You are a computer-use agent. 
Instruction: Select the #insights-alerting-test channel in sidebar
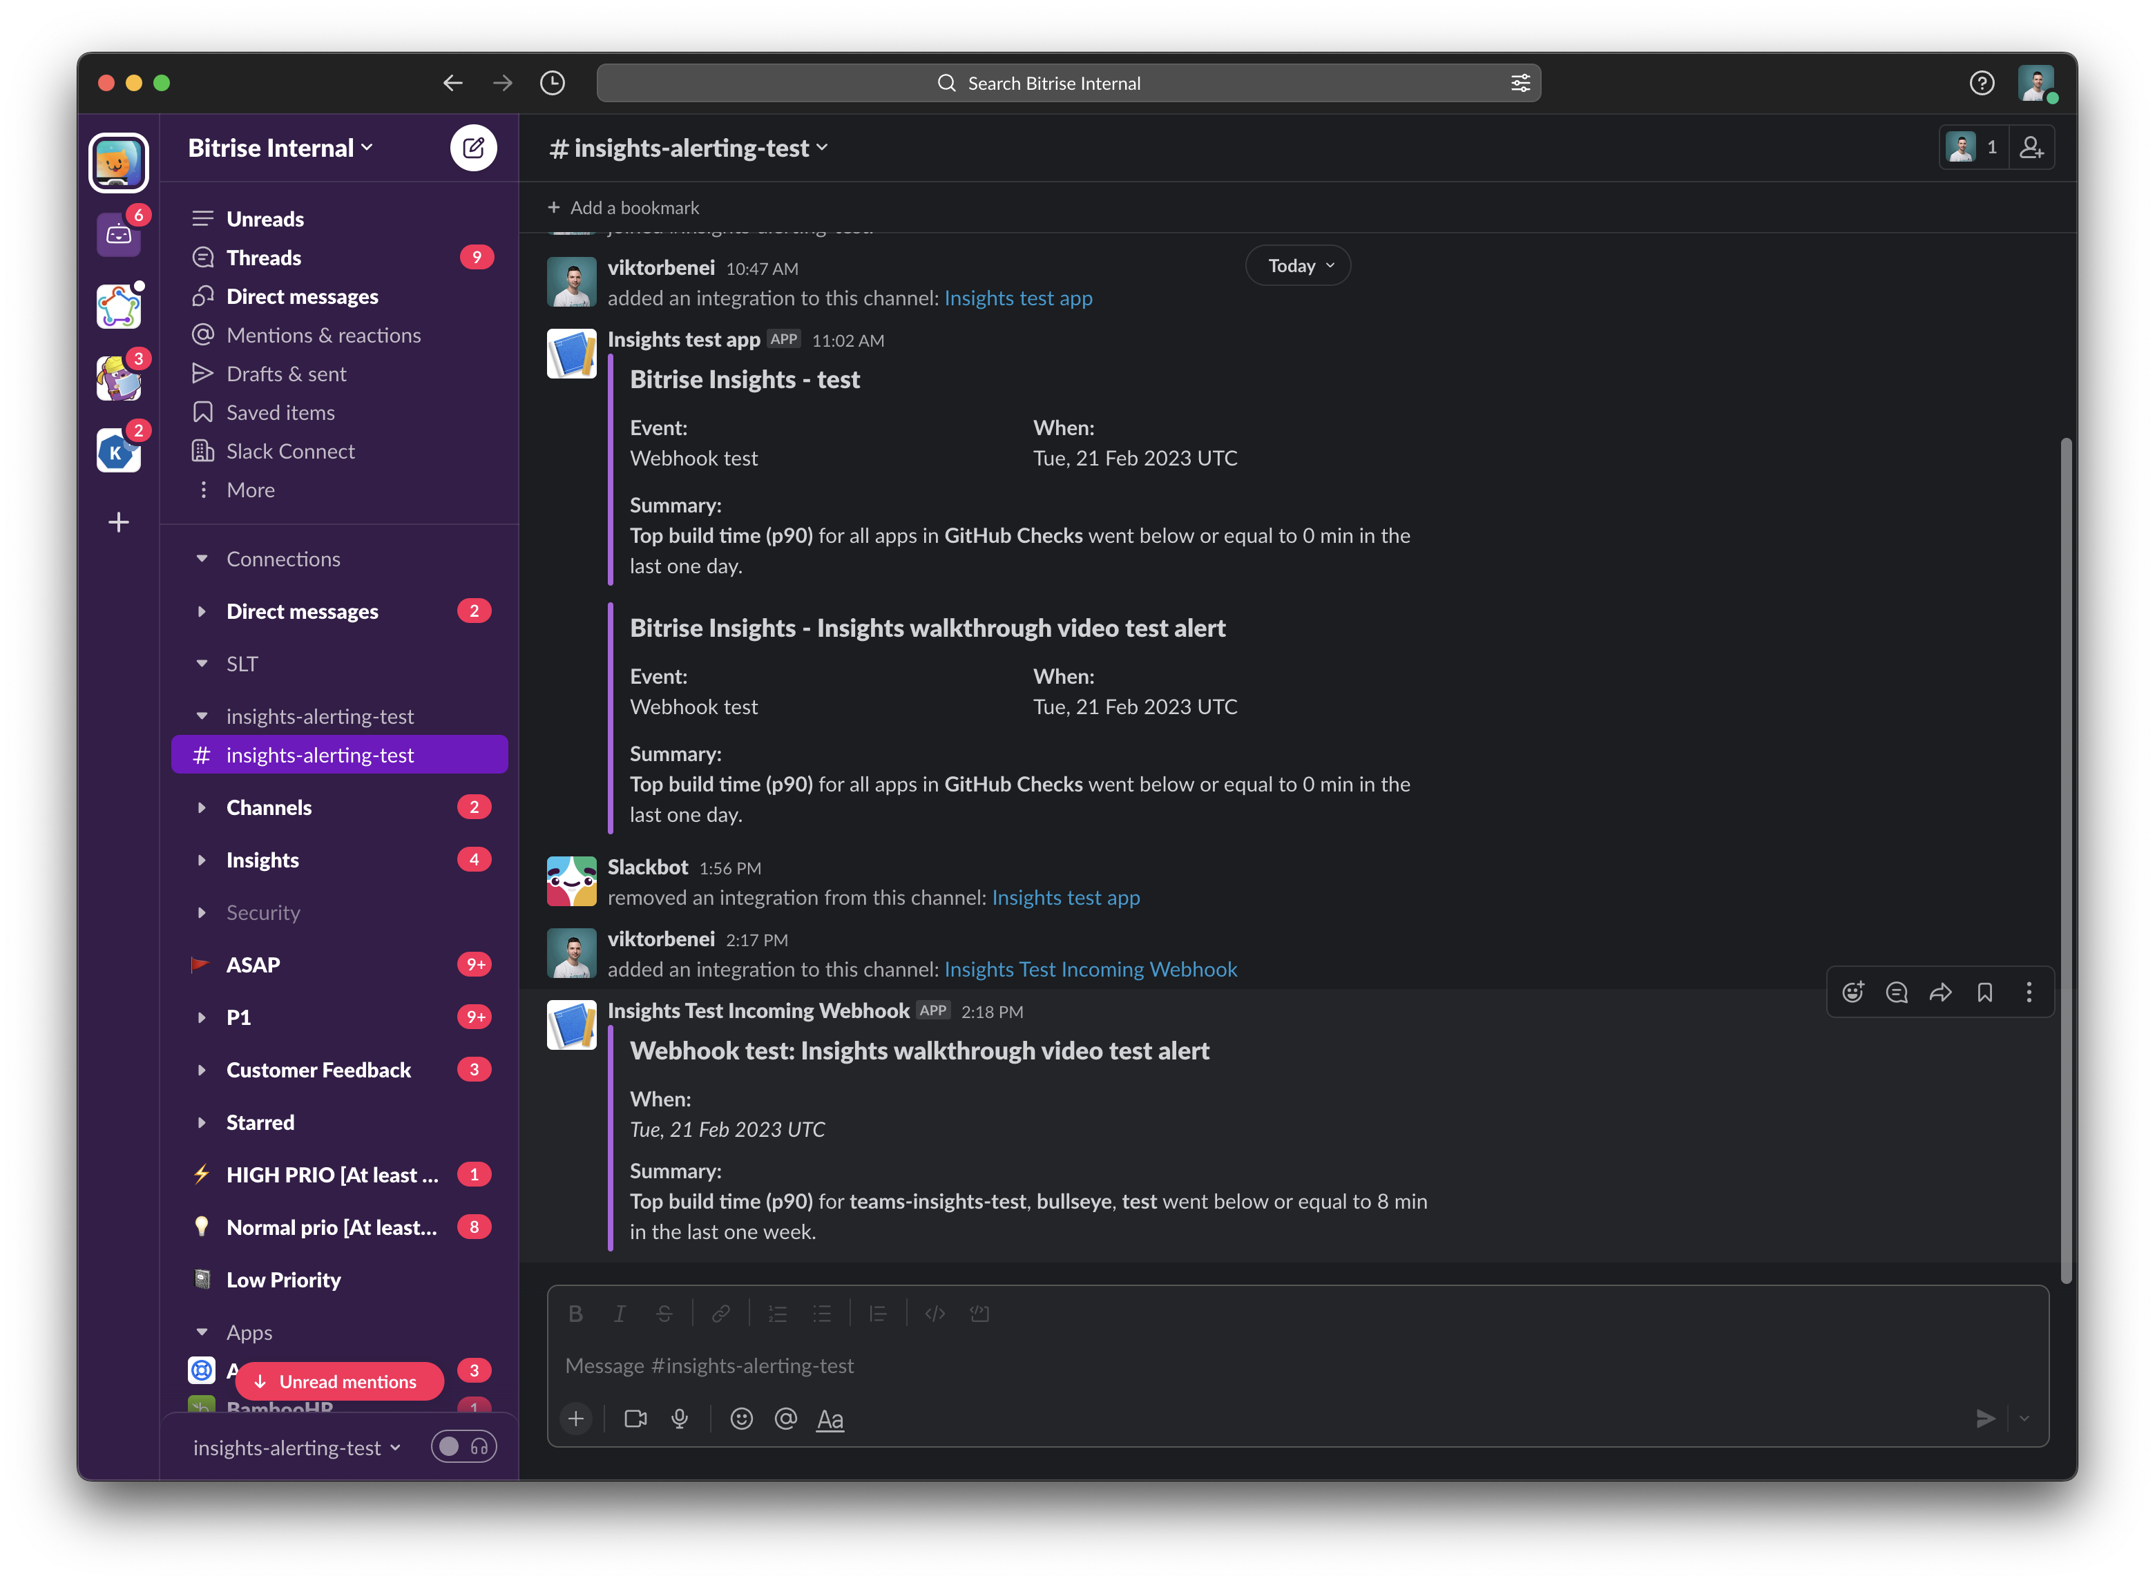click(339, 754)
